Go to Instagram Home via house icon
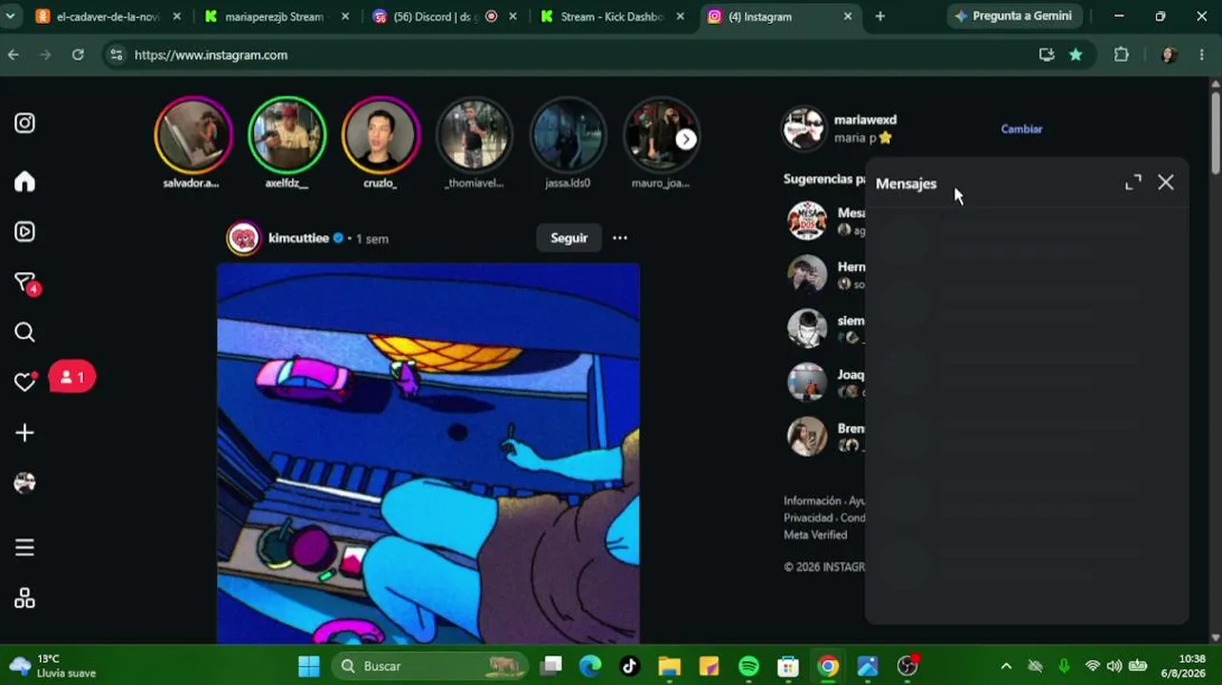This screenshot has height=685, width=1222. [x=25, y=182]
